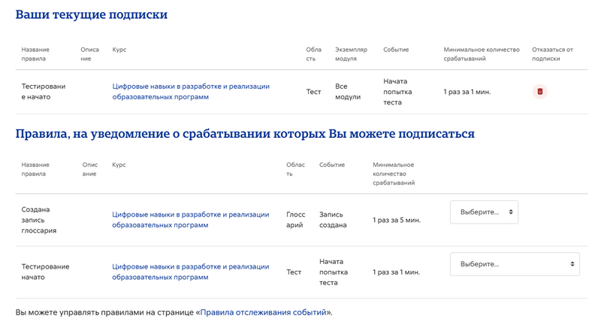Click 'Отказаться от подписки' column header

coord(552,54)
